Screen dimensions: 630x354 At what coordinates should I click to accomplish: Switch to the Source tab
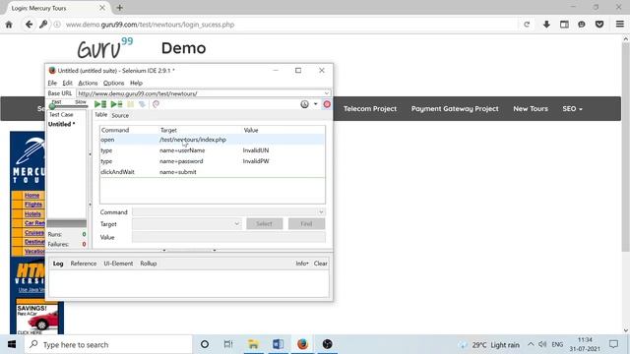coord(120,115)
